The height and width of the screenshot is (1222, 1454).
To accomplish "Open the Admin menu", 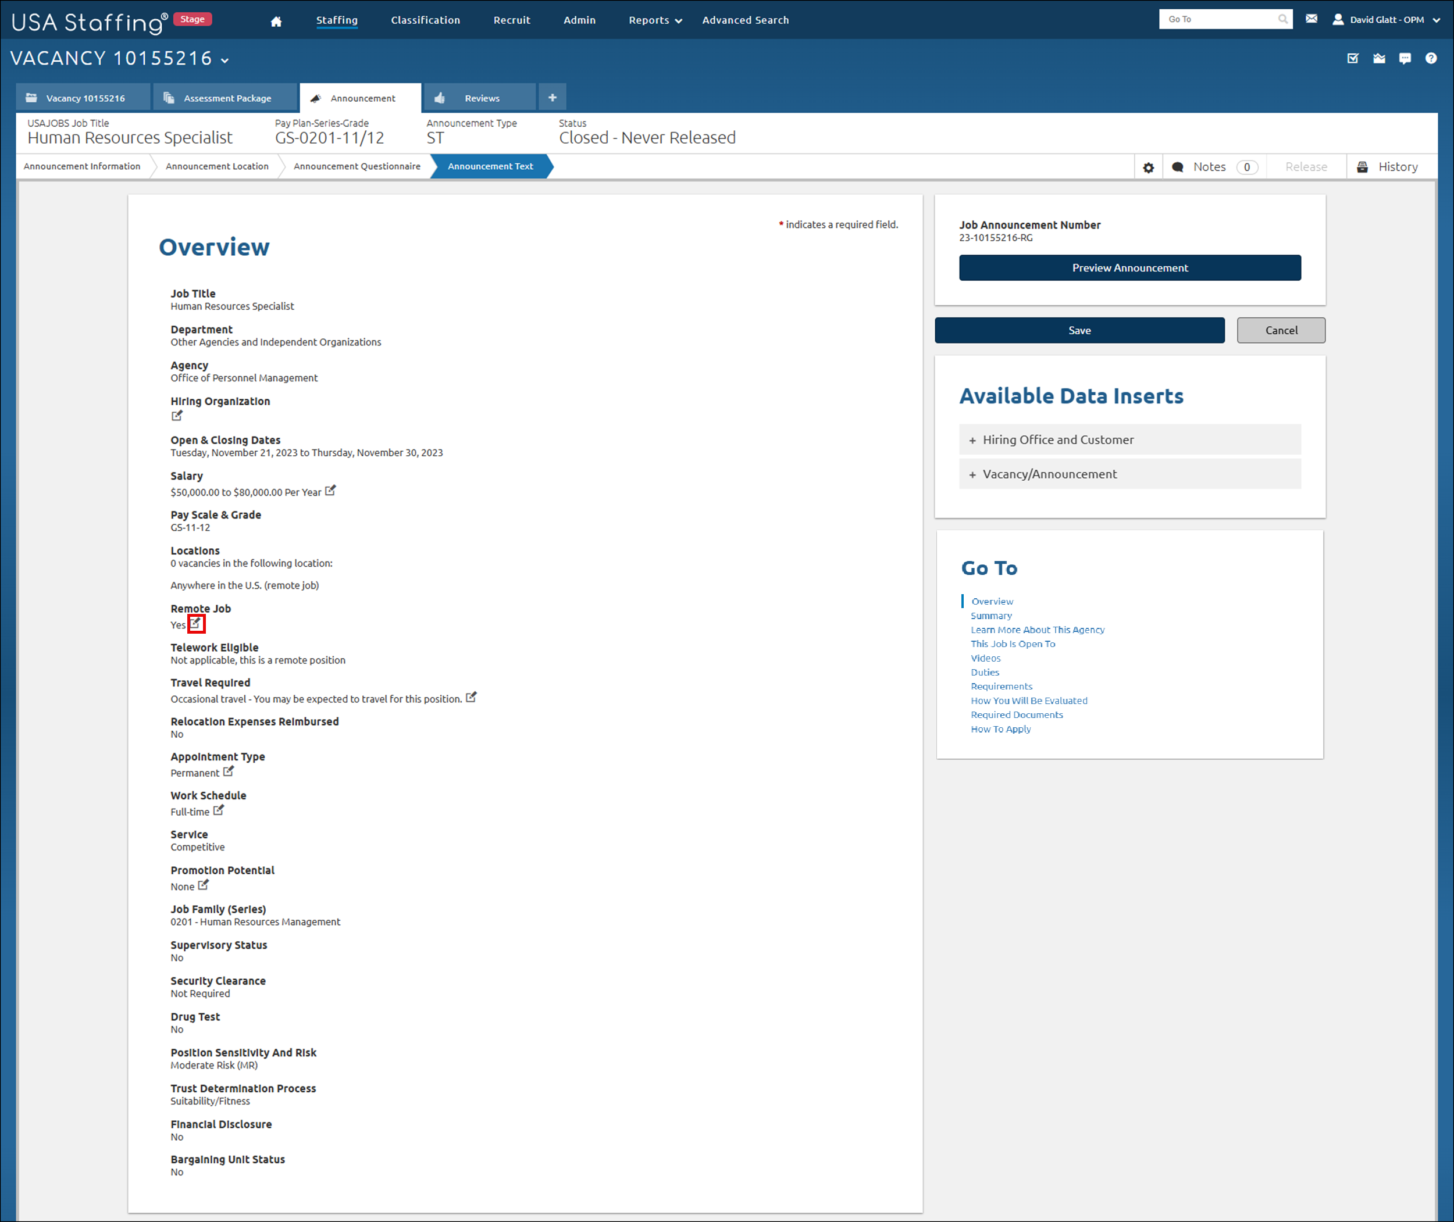I will (579, 20).
